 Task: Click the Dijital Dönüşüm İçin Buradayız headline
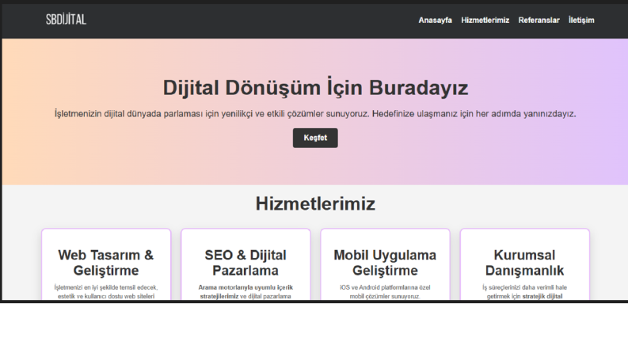(x=315, y=87)
